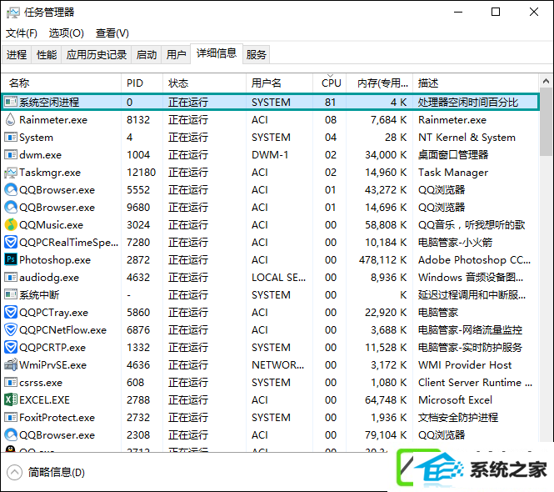
Task: Click the 简略信息(D) link text
Action: (57, 472)
